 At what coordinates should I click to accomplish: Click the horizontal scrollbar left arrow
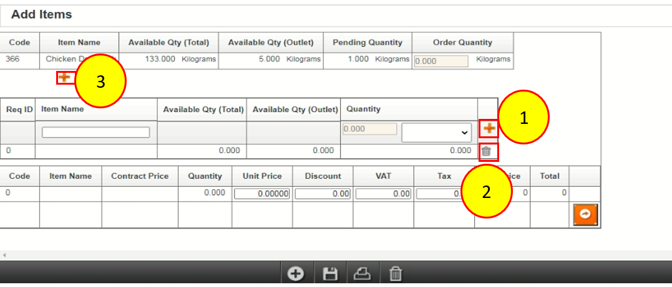[4, 255]
